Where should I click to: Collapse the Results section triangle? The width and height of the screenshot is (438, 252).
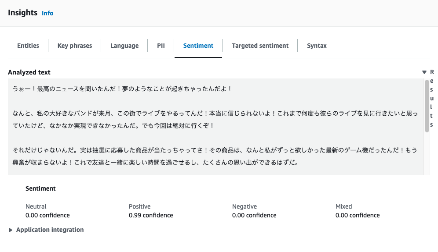click(424, 72)
